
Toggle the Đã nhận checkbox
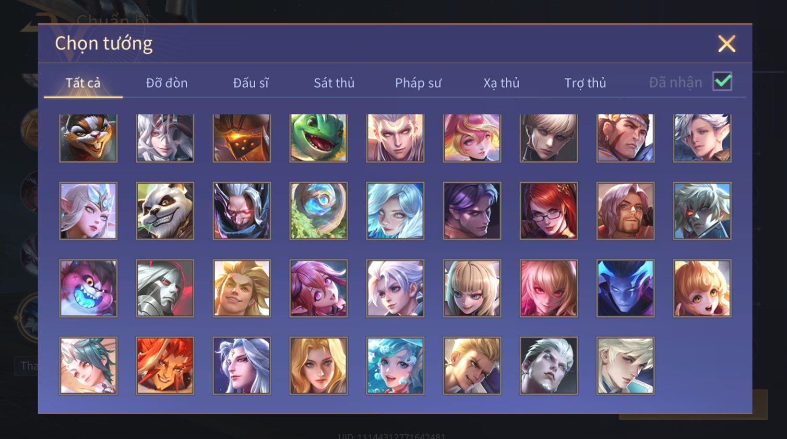(722, 81)
